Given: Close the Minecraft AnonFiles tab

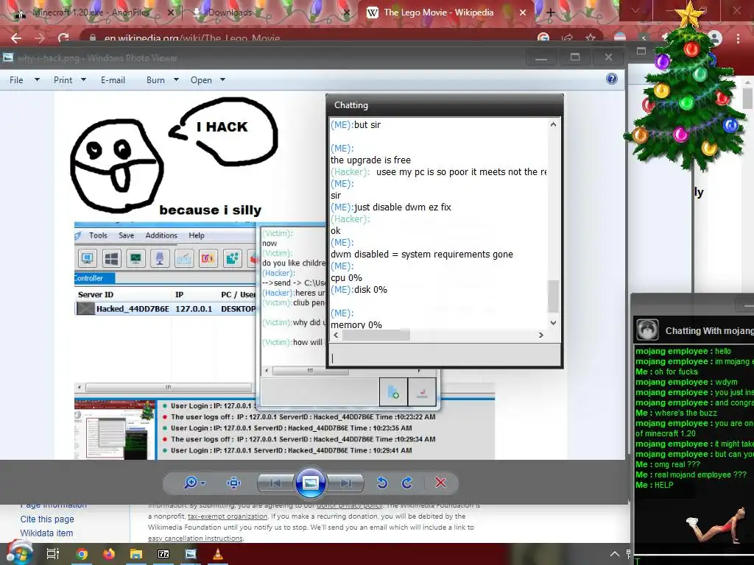Looking at the screenshot, I should point(171,13).
